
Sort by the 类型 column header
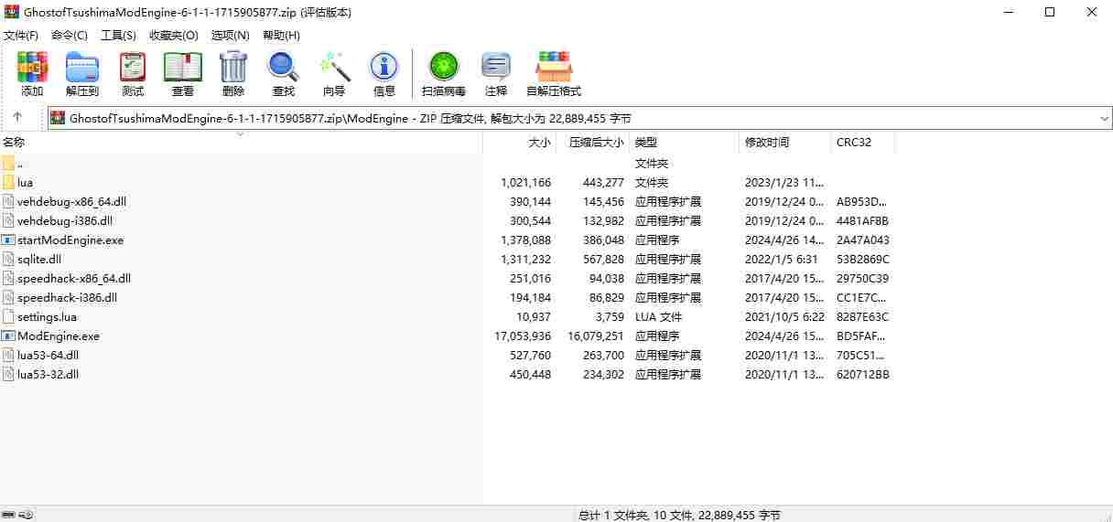coord(684,143)
